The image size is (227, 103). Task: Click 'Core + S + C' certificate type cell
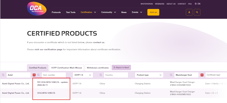(x=211, y=93)
